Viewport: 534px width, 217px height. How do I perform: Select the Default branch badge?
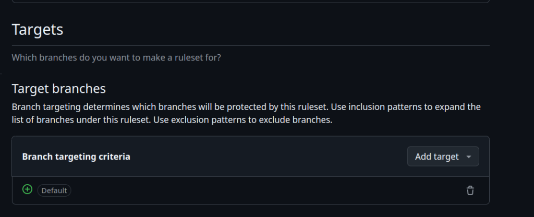pyautogui.click(x=54, y=190)
